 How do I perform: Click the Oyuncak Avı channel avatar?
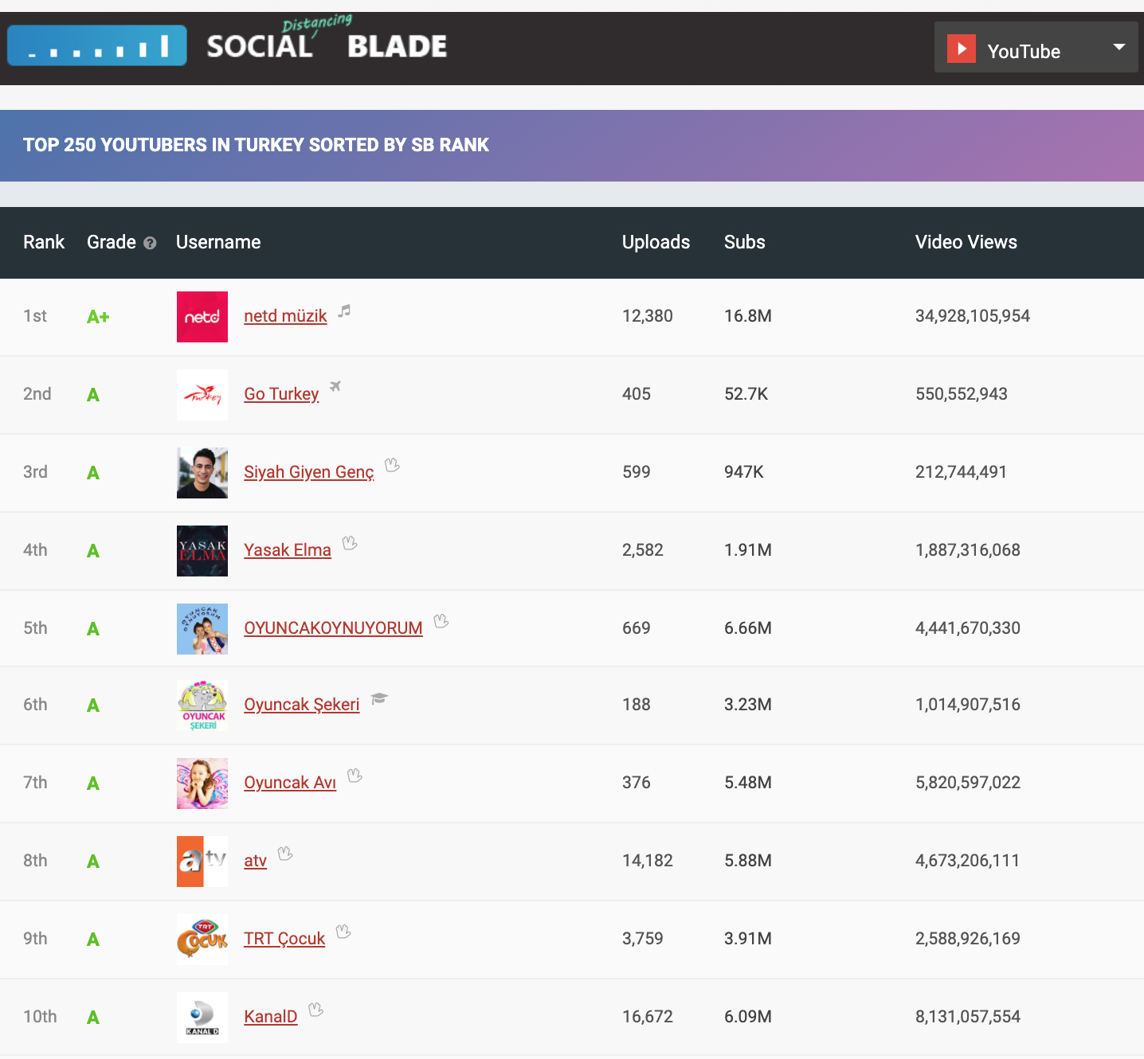pyautogui.click(x=202, y=784)
